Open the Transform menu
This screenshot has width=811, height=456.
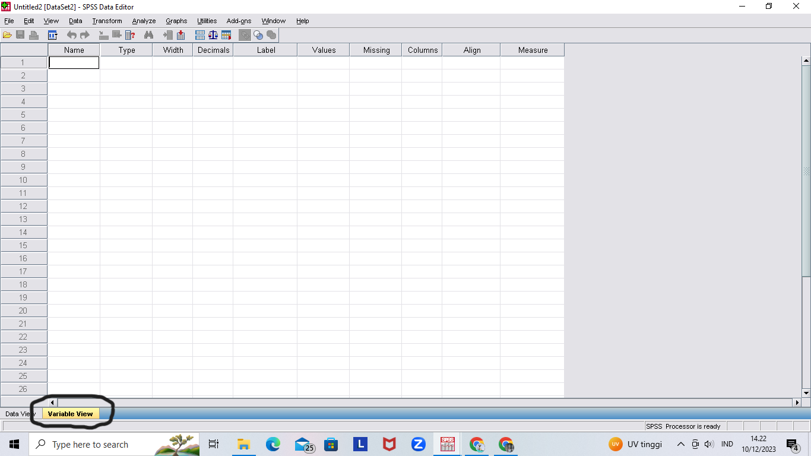pos(107,21)
